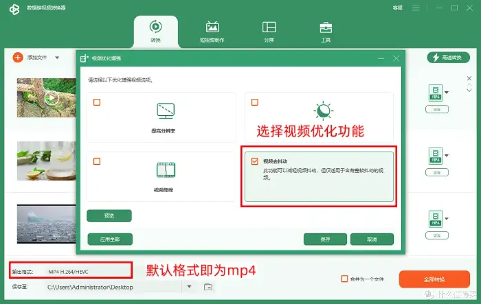Click the video denoise film icon
Image resolution: width=481 pixels, height=304 pixels.
point(166,170)
